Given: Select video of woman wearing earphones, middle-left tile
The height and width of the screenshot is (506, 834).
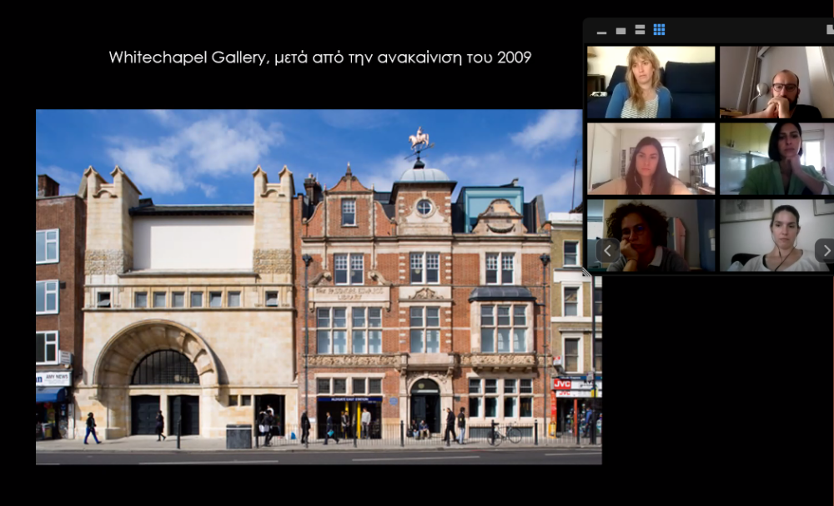Looking at the screenshot, I should pyautogui.click(x=651, y=159).
